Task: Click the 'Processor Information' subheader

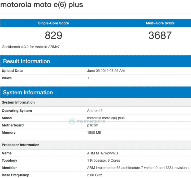Action: click(95, 145)
